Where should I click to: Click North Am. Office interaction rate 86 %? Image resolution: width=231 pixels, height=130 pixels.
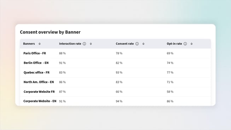pos(62,82)
